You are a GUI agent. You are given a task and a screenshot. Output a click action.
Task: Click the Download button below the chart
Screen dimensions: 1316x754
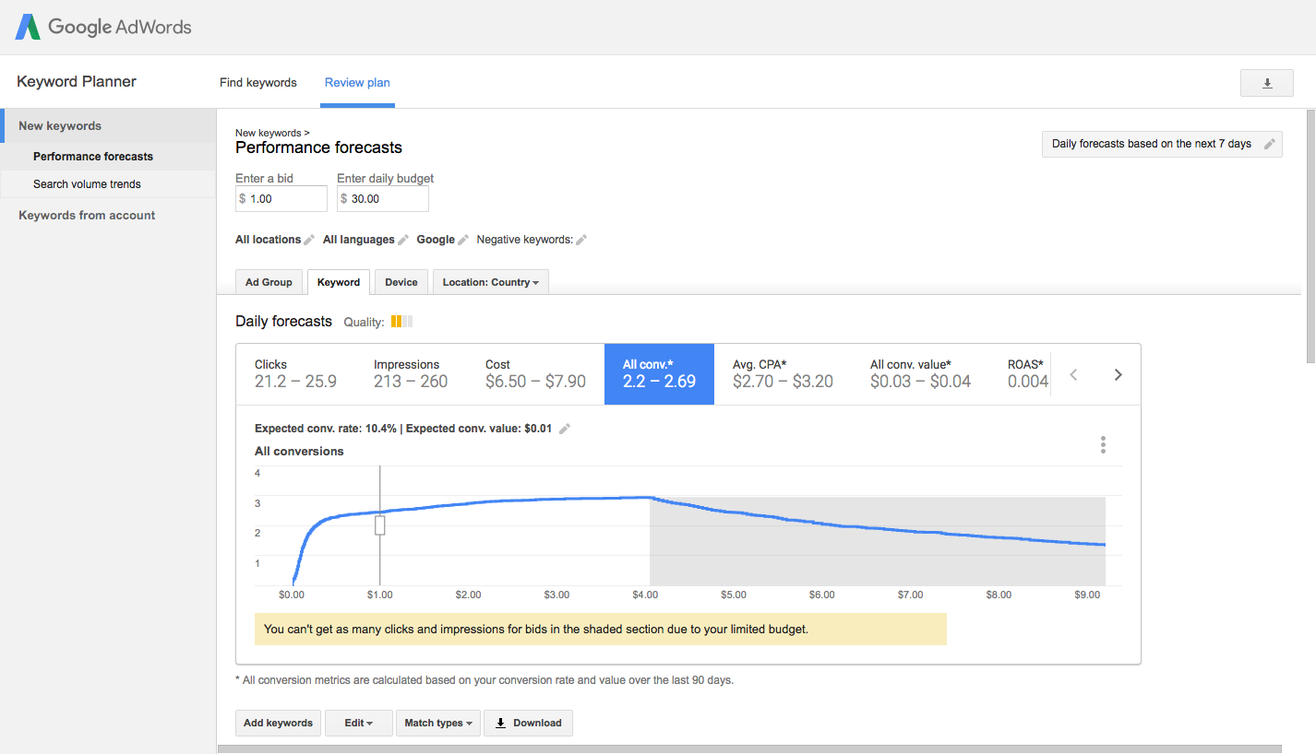(529, 723)
